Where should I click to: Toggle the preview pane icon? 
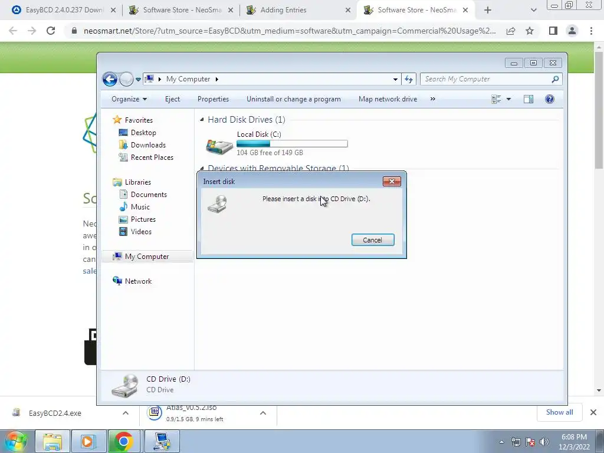(x=528, y=99)
